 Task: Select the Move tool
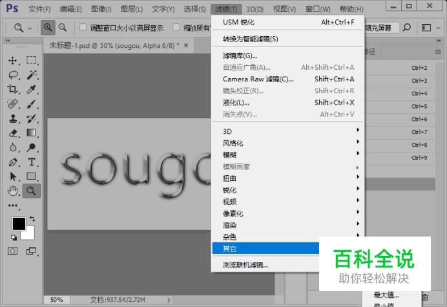coord(12,61)
